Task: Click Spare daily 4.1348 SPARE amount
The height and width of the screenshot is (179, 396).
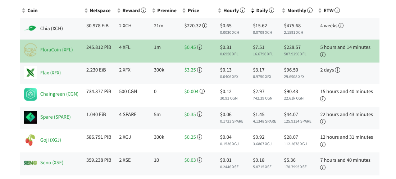Action: click(265, 121)
